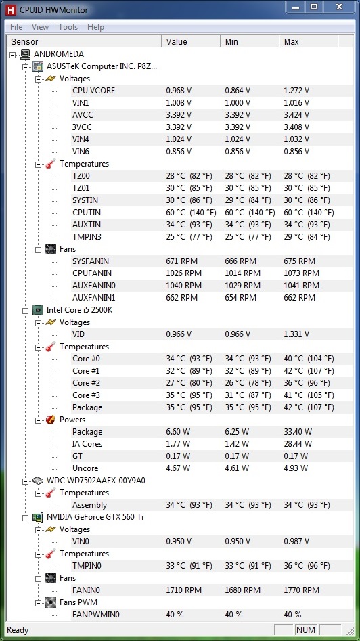Click the flame icon next to Powers
The height and width of the screenshot is (641, 360).
(x=51, y=420)
